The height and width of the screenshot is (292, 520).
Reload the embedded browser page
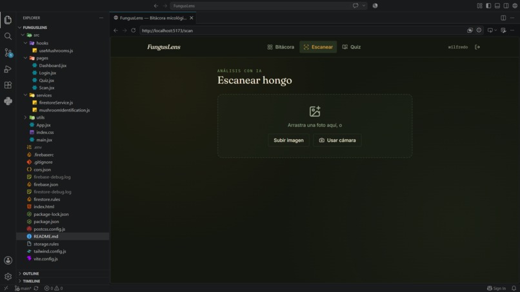pyautogui.click(x=134, y=30)
